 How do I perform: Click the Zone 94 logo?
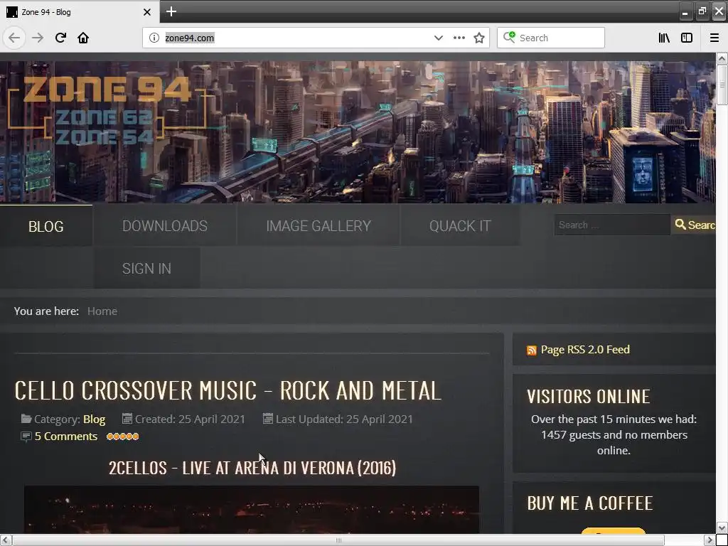(x=107, y=109)
